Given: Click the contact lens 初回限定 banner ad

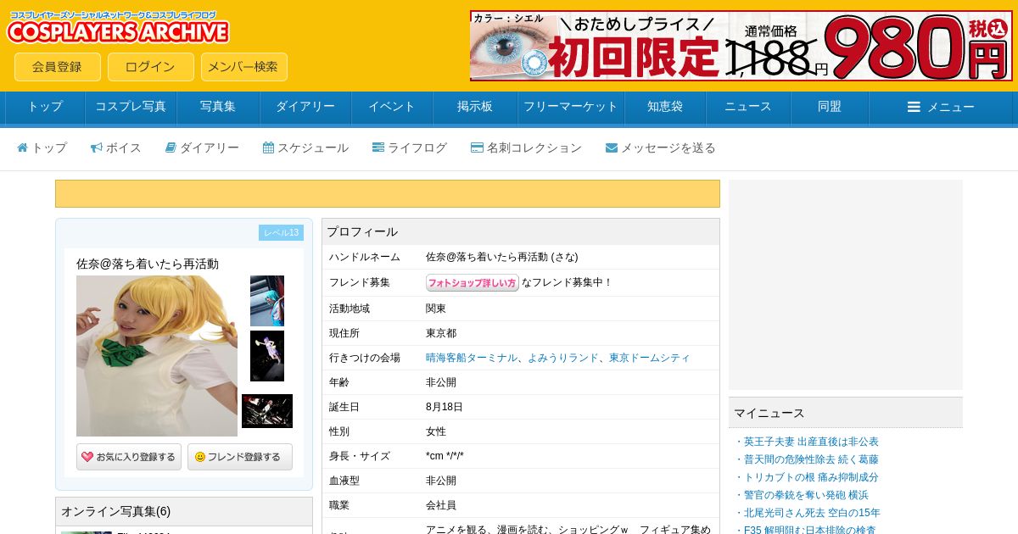Looking at the screenshot, I should point(741,46).
